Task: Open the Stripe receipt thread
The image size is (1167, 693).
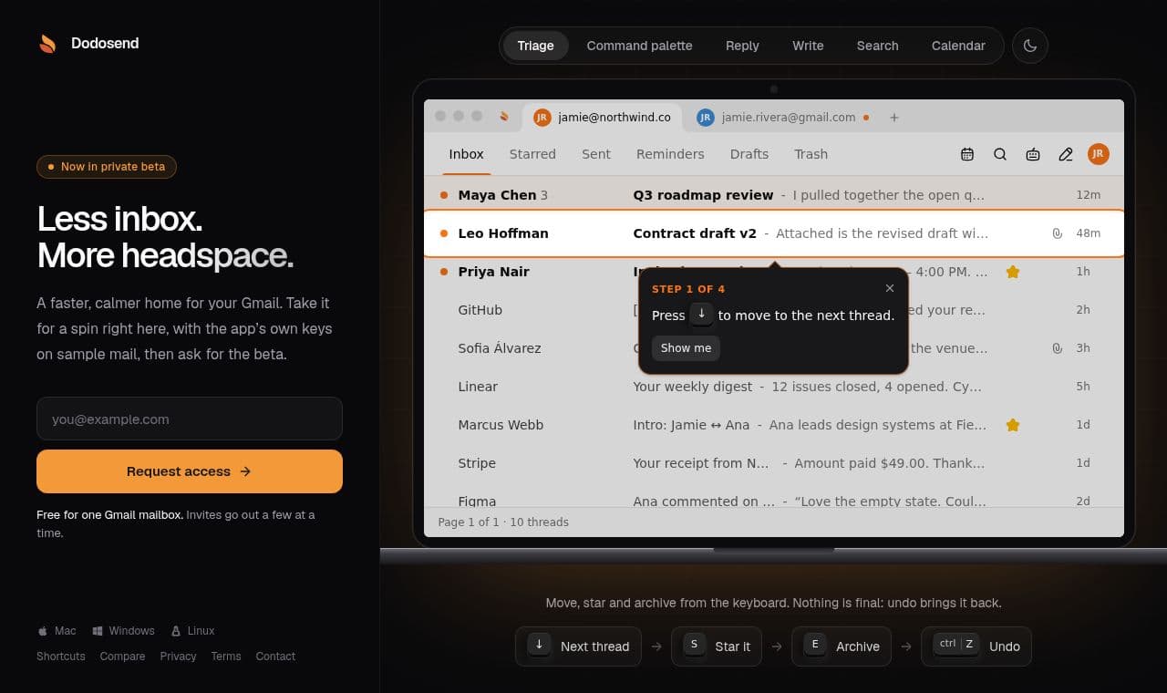Action: click(x=774, y=463)
